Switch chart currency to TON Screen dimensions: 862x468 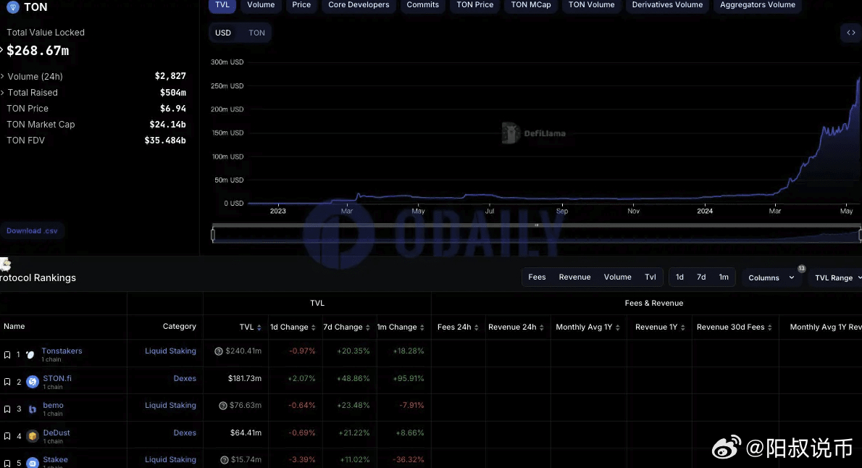point(256,33)
